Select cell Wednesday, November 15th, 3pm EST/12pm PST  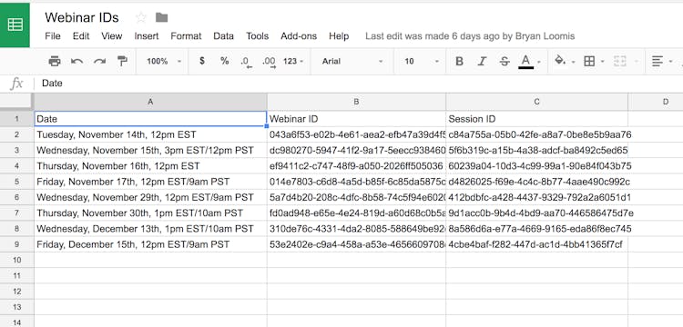[x=150, y=150]
